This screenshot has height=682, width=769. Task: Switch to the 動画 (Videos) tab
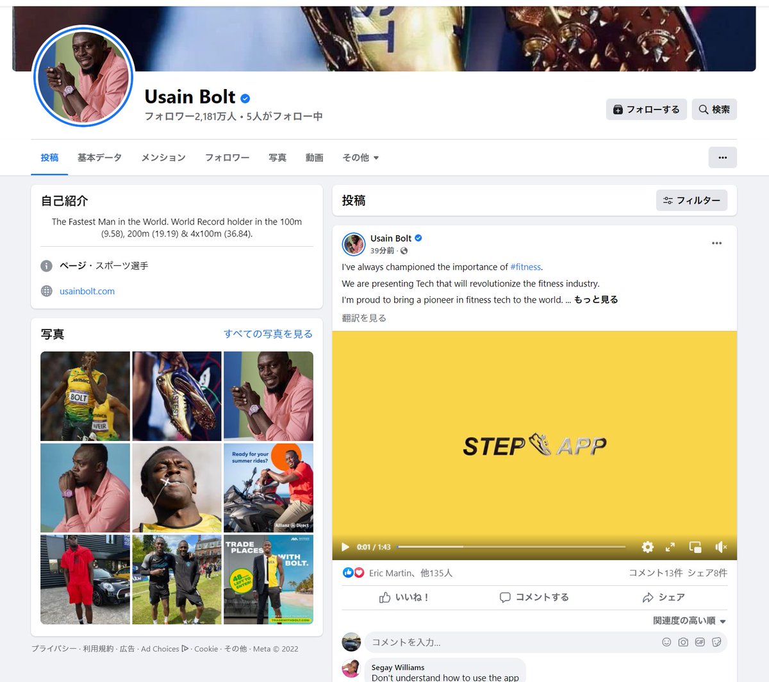(314, 158)
